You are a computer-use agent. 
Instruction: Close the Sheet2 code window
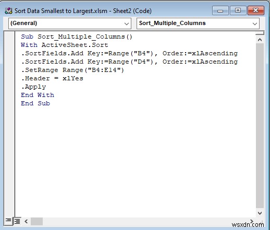pos(256,10)
